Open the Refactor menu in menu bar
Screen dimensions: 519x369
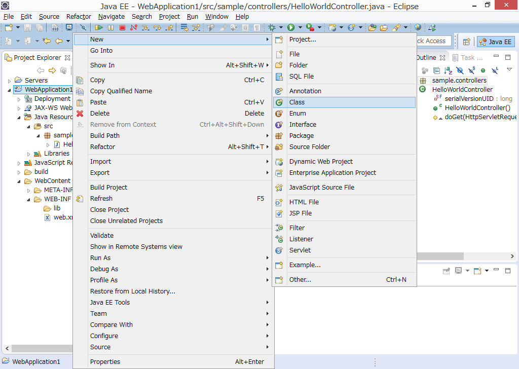click(x=79, y=17)
